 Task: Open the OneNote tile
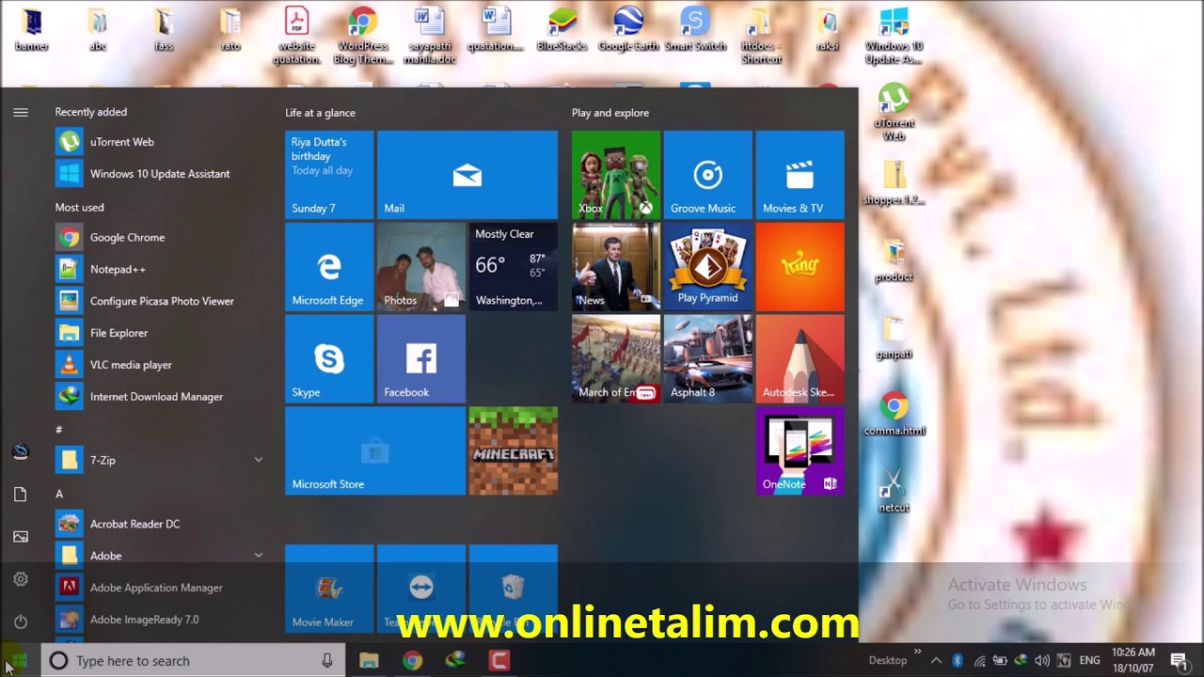click(x=800, y=451)
